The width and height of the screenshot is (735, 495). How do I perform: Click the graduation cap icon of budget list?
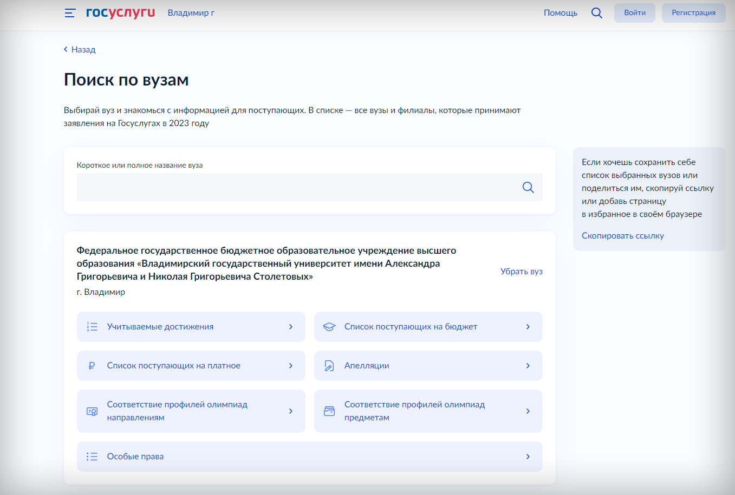click(x=329, y=327)
